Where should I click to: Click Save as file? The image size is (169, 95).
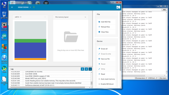pyautogui.click(x=106, y=59)
